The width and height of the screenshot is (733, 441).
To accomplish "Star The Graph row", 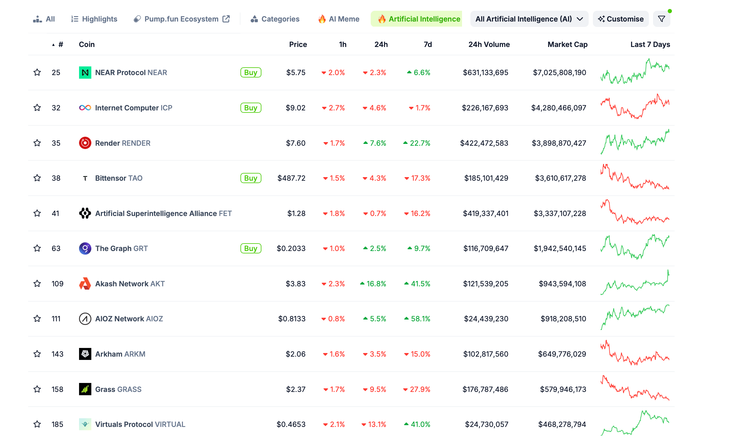I will (x=37, y=248).
